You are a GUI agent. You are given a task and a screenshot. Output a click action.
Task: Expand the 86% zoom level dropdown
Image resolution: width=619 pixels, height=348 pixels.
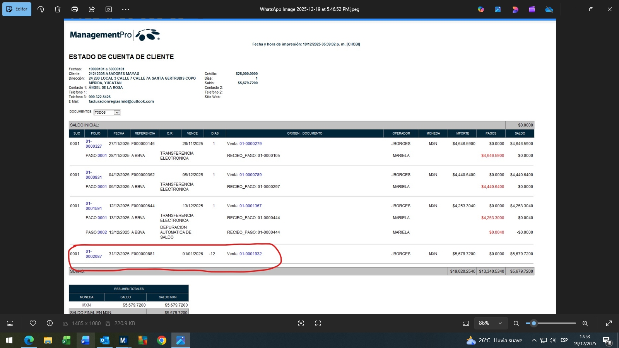pos(500,323)
